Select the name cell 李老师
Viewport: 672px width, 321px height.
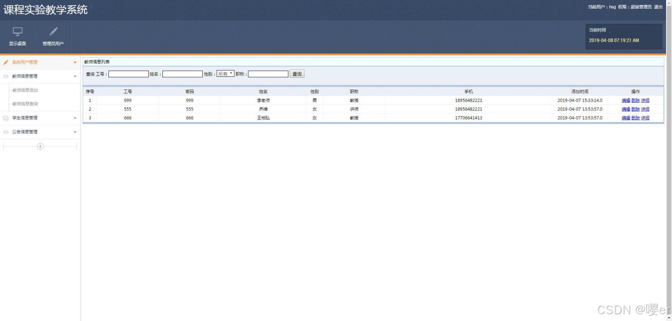point(264,101)
